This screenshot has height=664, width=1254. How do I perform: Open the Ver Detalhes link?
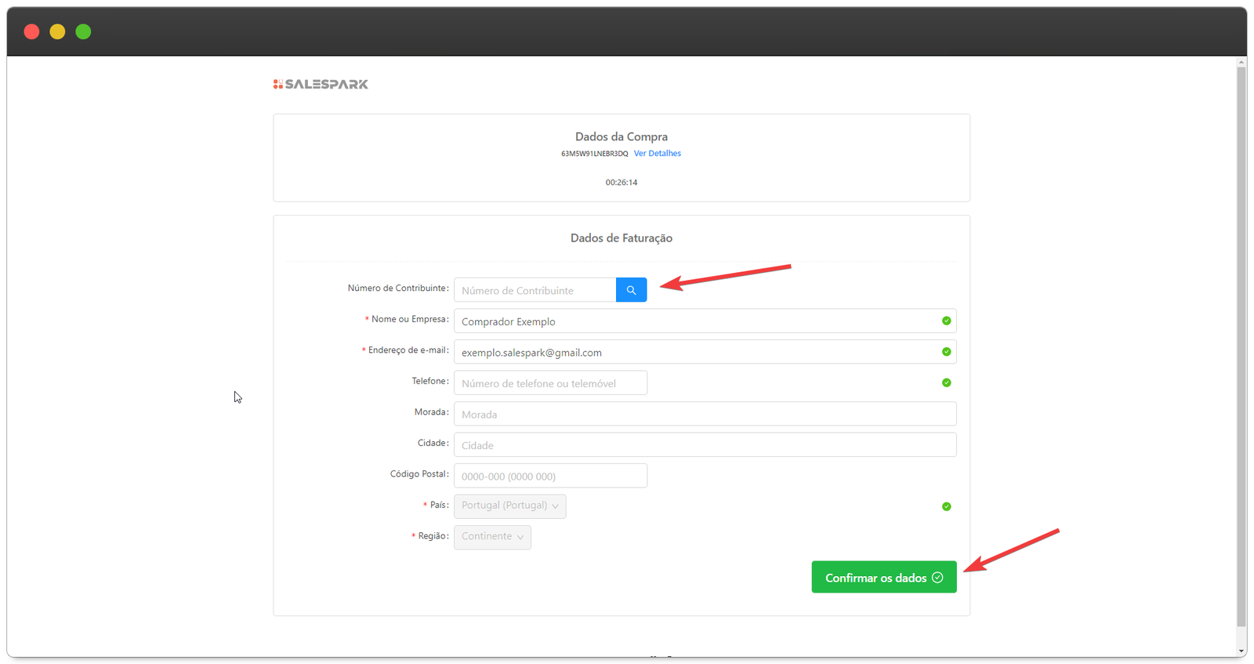coord(657,154)
